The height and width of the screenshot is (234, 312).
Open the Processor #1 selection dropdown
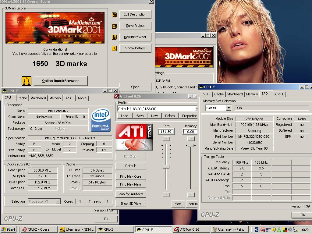tap(58, 201)
